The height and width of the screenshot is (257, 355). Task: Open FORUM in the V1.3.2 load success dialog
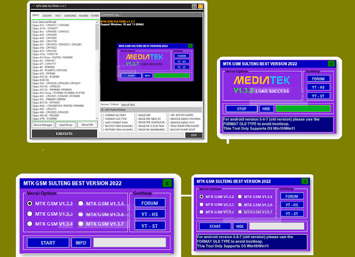pyautogui.click(x=318, y=79)
